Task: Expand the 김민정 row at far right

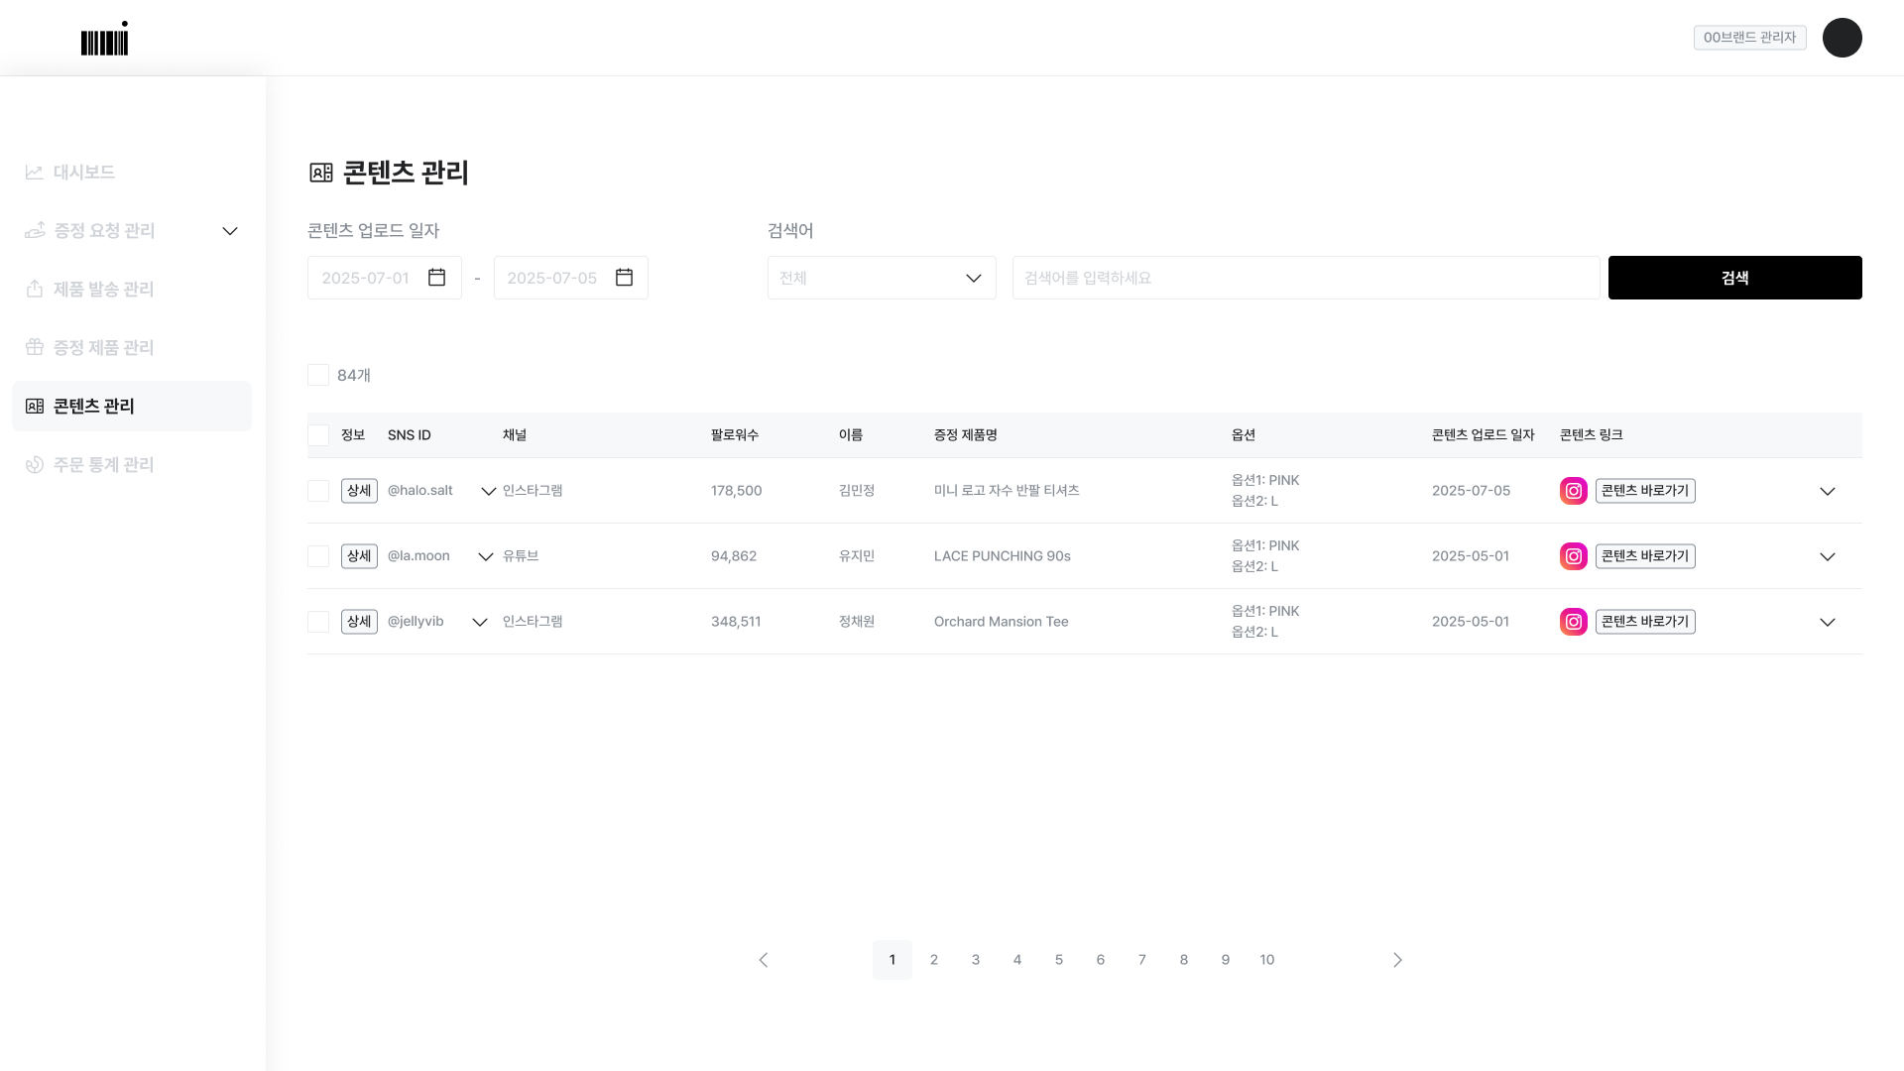Action: click(1827, 491)
